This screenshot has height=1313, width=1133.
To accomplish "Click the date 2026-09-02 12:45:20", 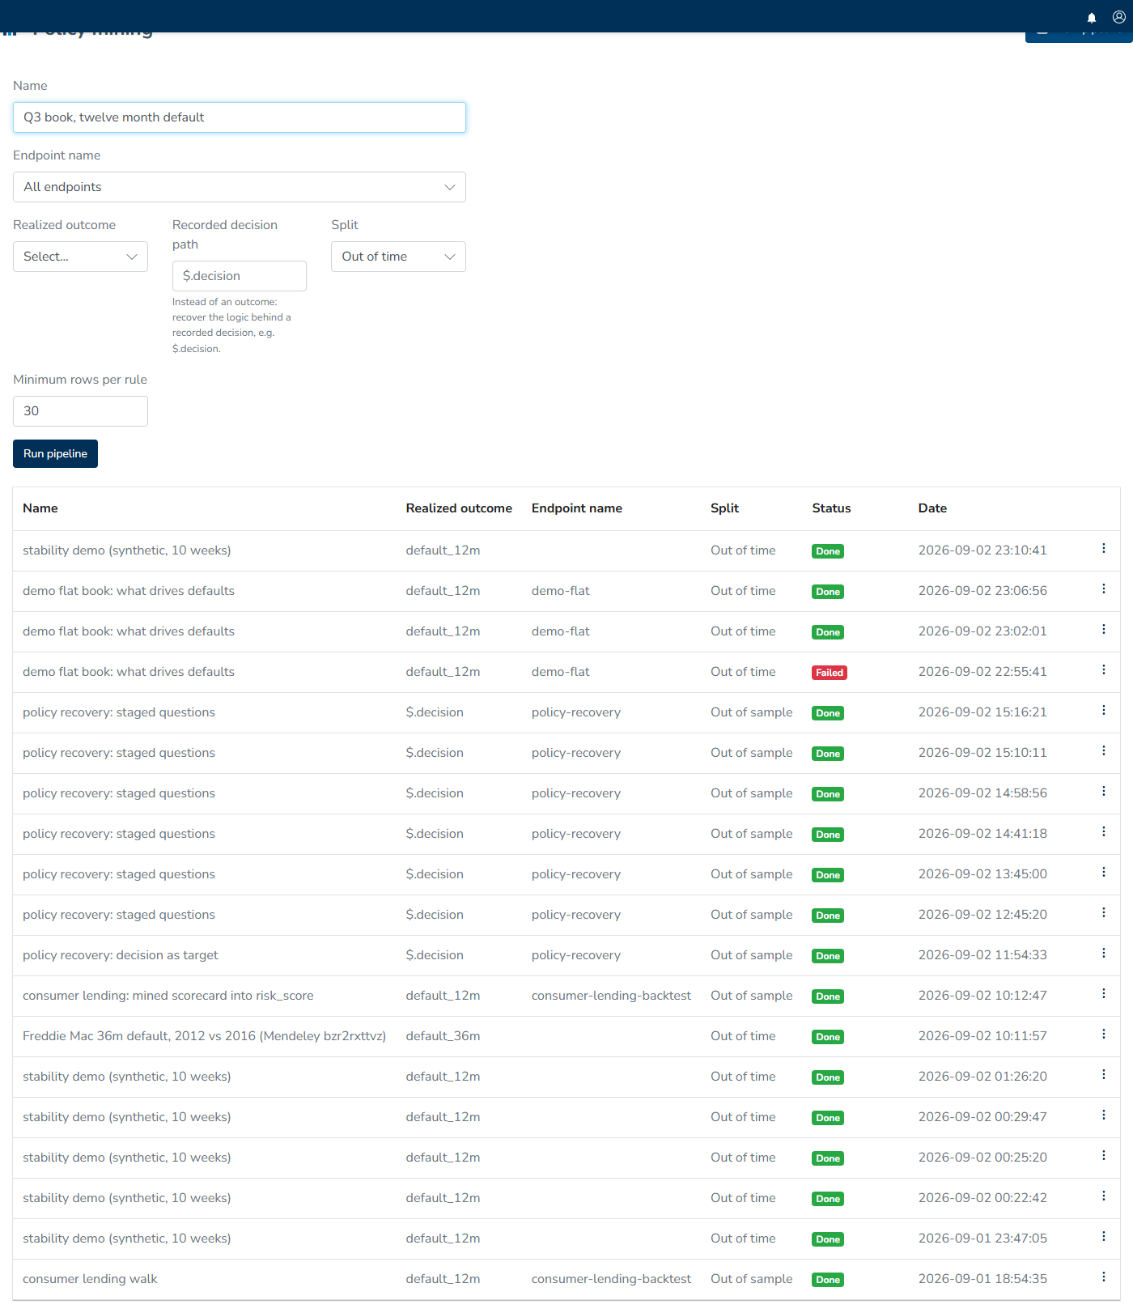I will [982, 915].
